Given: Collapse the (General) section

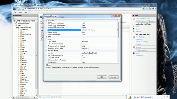Looking at the screenshot, I should (47, 21).
